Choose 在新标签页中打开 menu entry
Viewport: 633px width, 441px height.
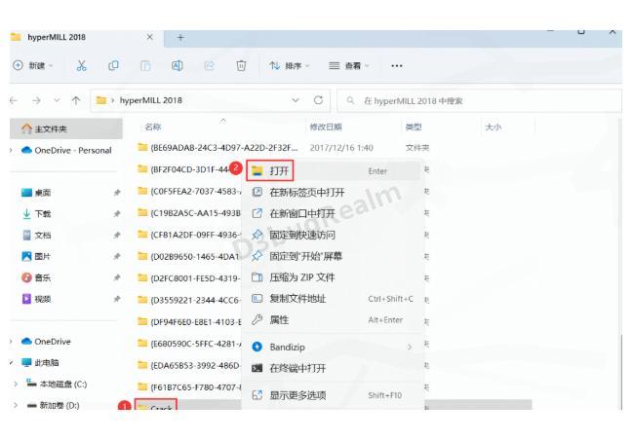click(x=332, y=193)
